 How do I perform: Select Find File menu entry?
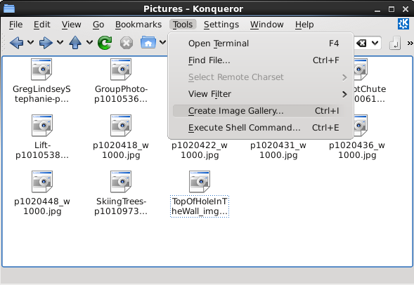click(260, 60)
